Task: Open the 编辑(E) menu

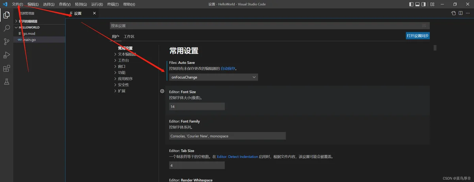Action: (x=33, y=4)
